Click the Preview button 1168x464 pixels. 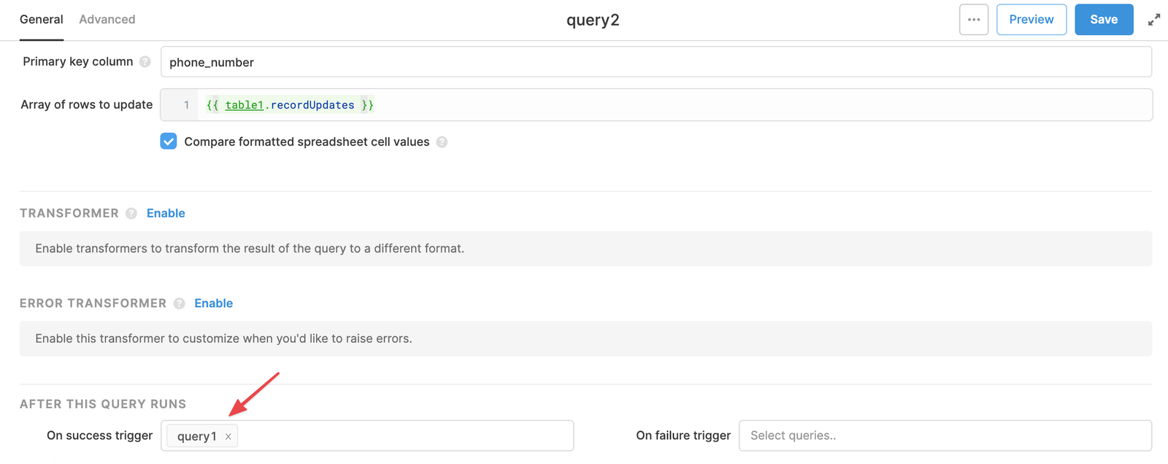coord(1031,20)
